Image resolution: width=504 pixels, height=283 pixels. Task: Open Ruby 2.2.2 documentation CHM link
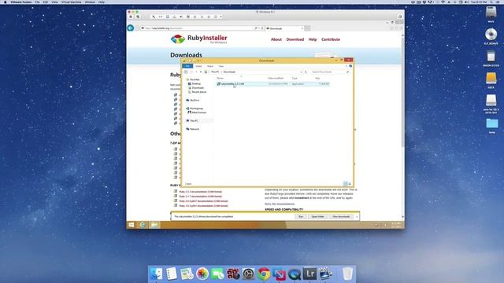(x=200, y=192)
